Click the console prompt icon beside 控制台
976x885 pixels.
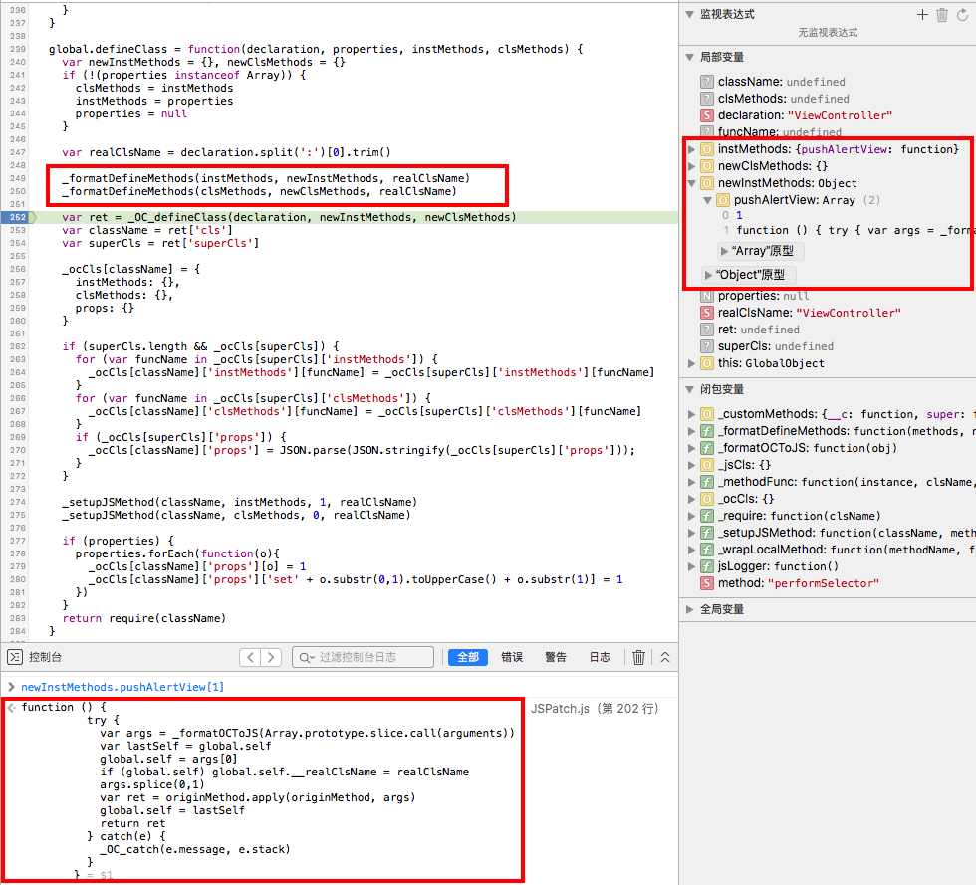coord(15,657)
